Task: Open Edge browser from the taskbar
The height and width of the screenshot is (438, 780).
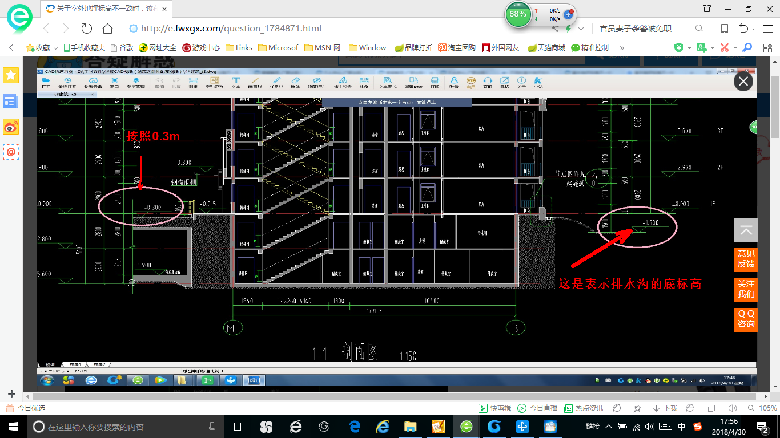Action: coord(354,427)
